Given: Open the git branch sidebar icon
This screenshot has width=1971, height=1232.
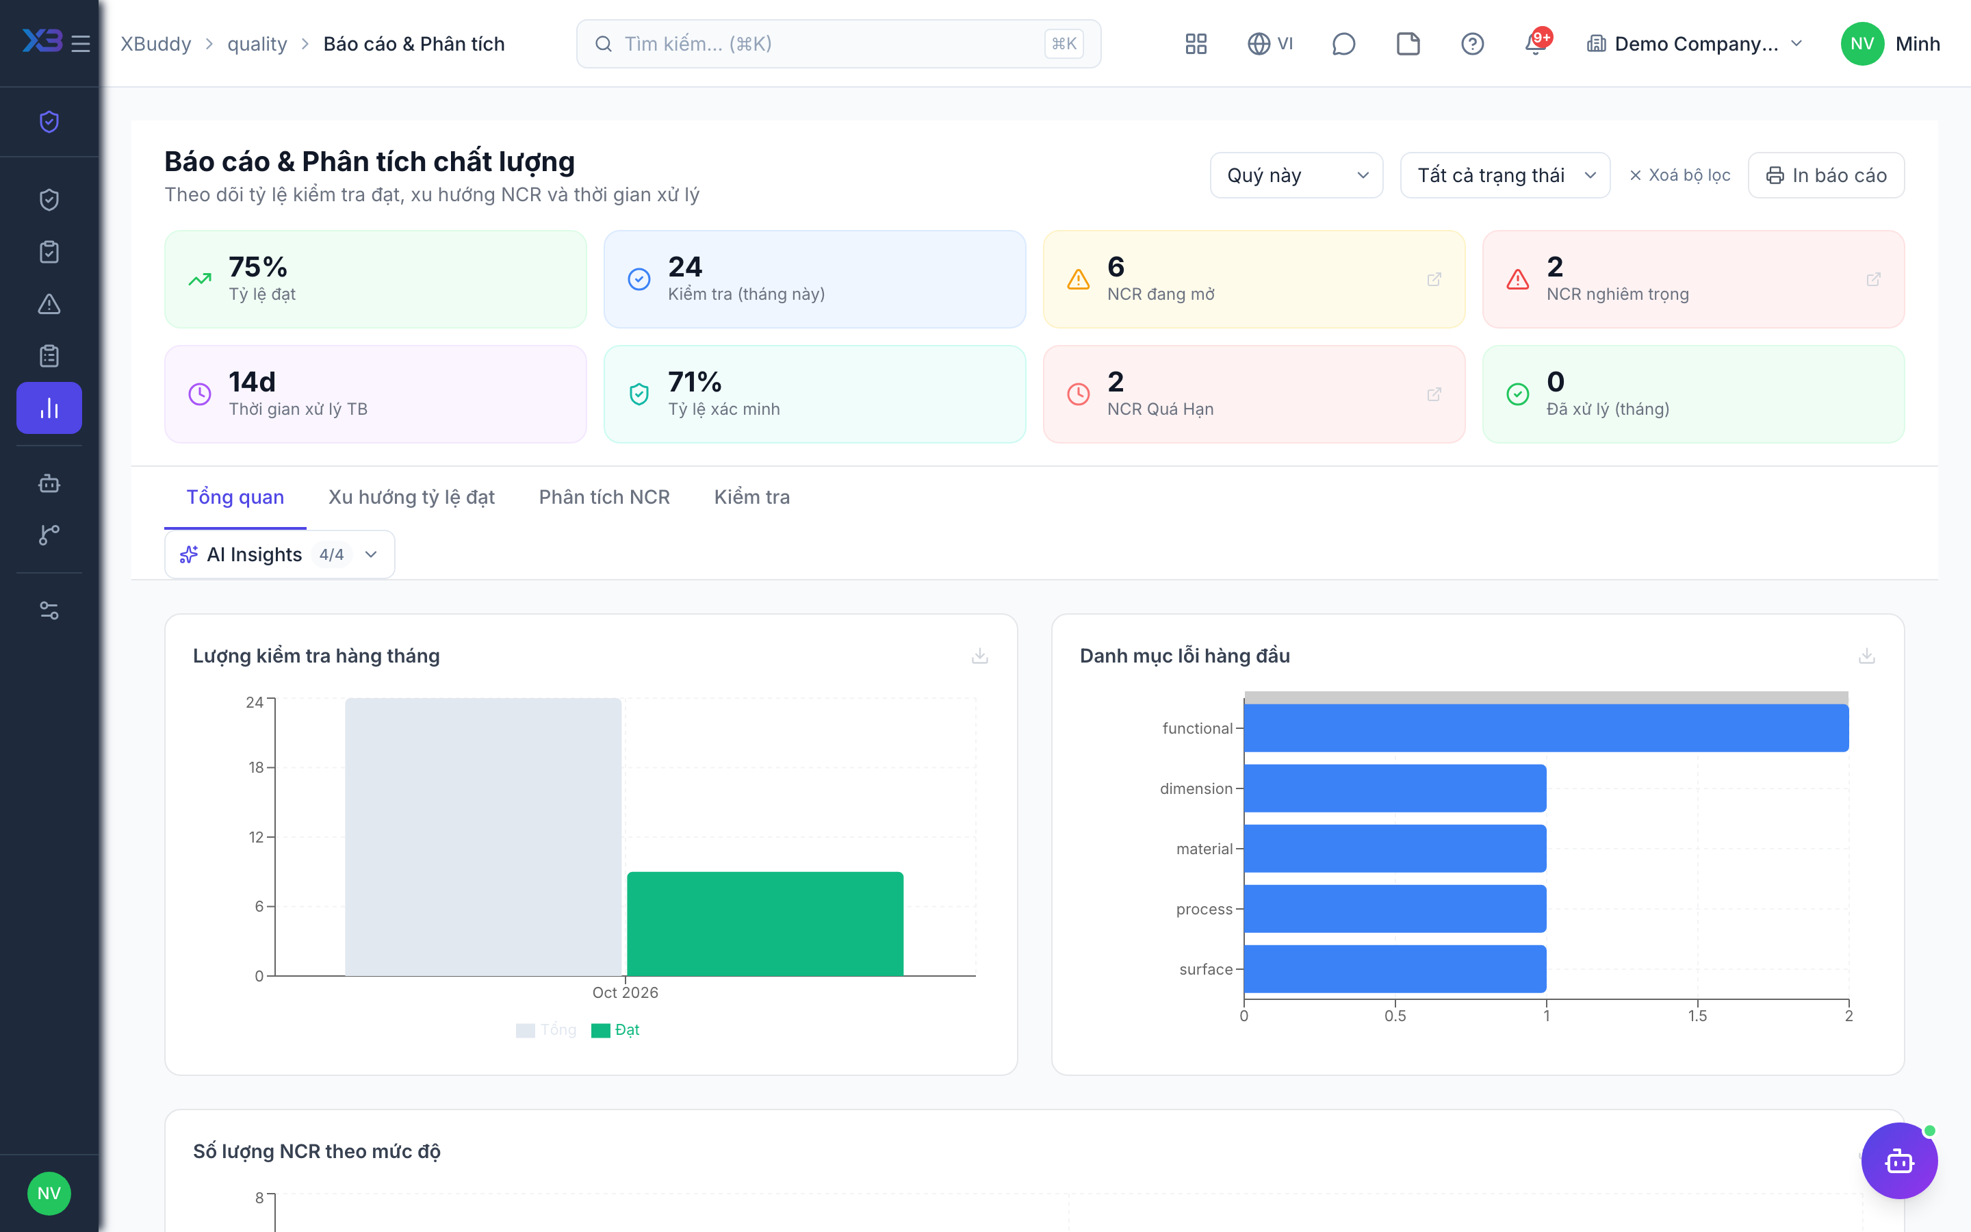Looking at the screenshot, I should point(49,535).
